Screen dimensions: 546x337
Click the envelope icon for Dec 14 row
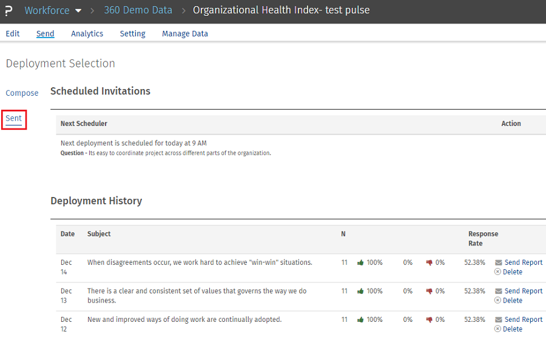499,263
